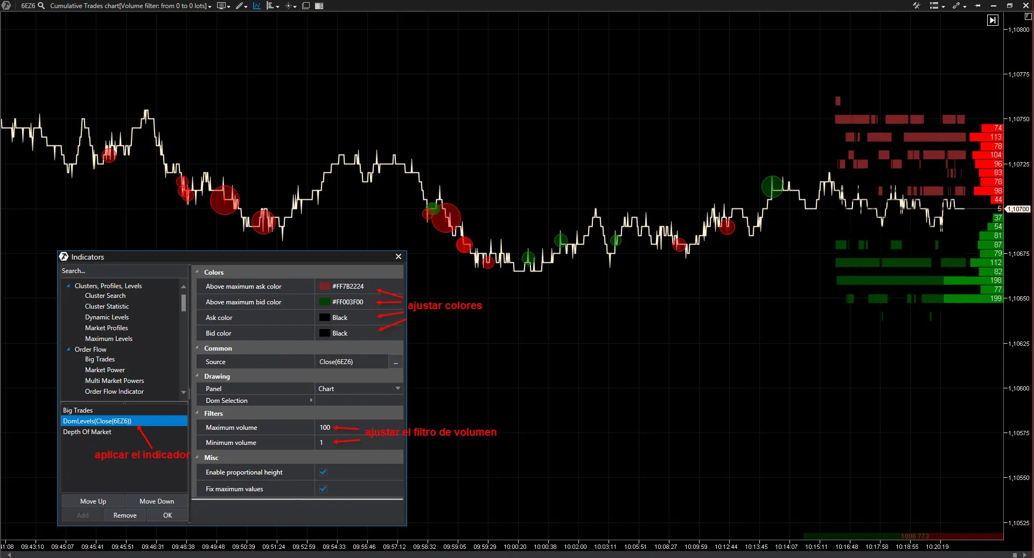The height and width of the screenshot is (558, 1034).
Task: Pick Ask color black swatch
Action: tap(325, 317)
